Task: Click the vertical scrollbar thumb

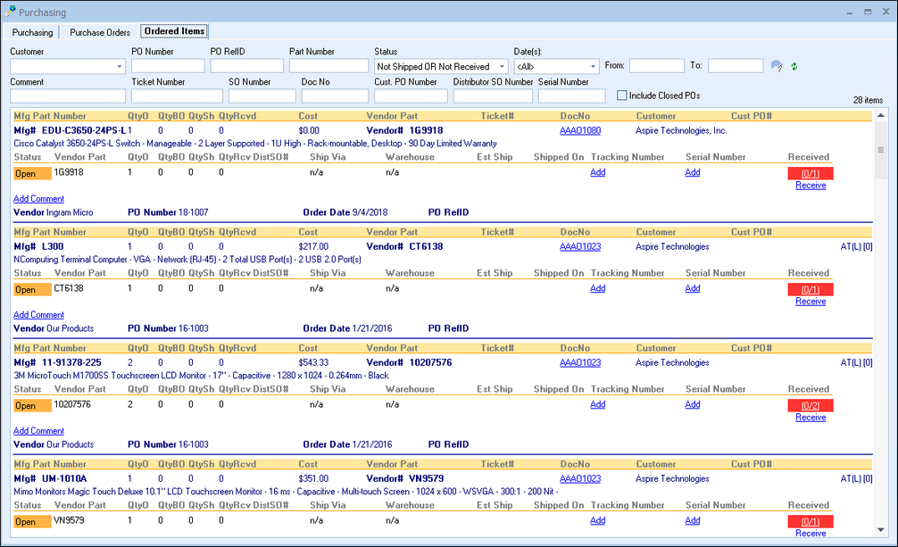Action: click(882, 150)
